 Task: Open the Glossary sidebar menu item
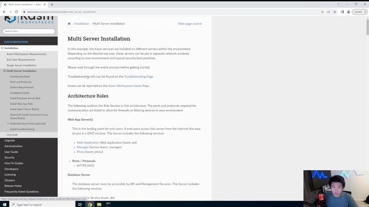tap(10, 180)
